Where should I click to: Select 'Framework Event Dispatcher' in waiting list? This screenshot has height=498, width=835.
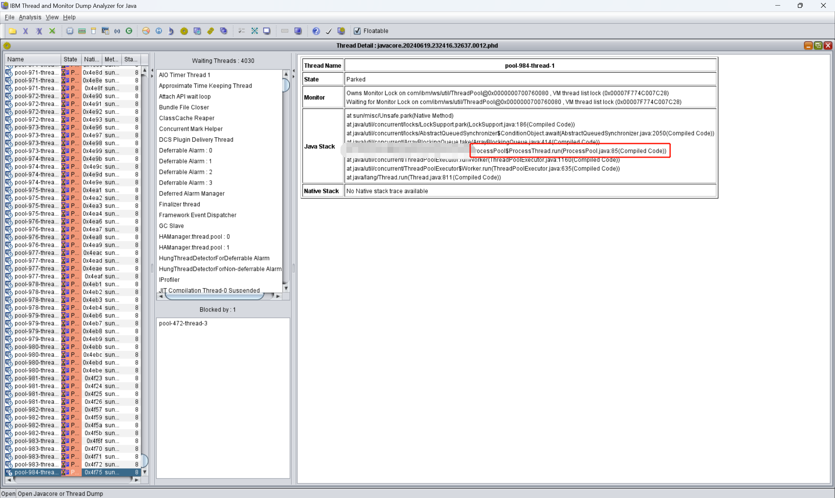[220, 215]
